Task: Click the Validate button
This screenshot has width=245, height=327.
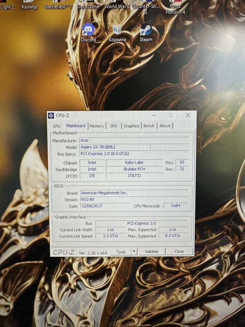Action: (152, 251)
